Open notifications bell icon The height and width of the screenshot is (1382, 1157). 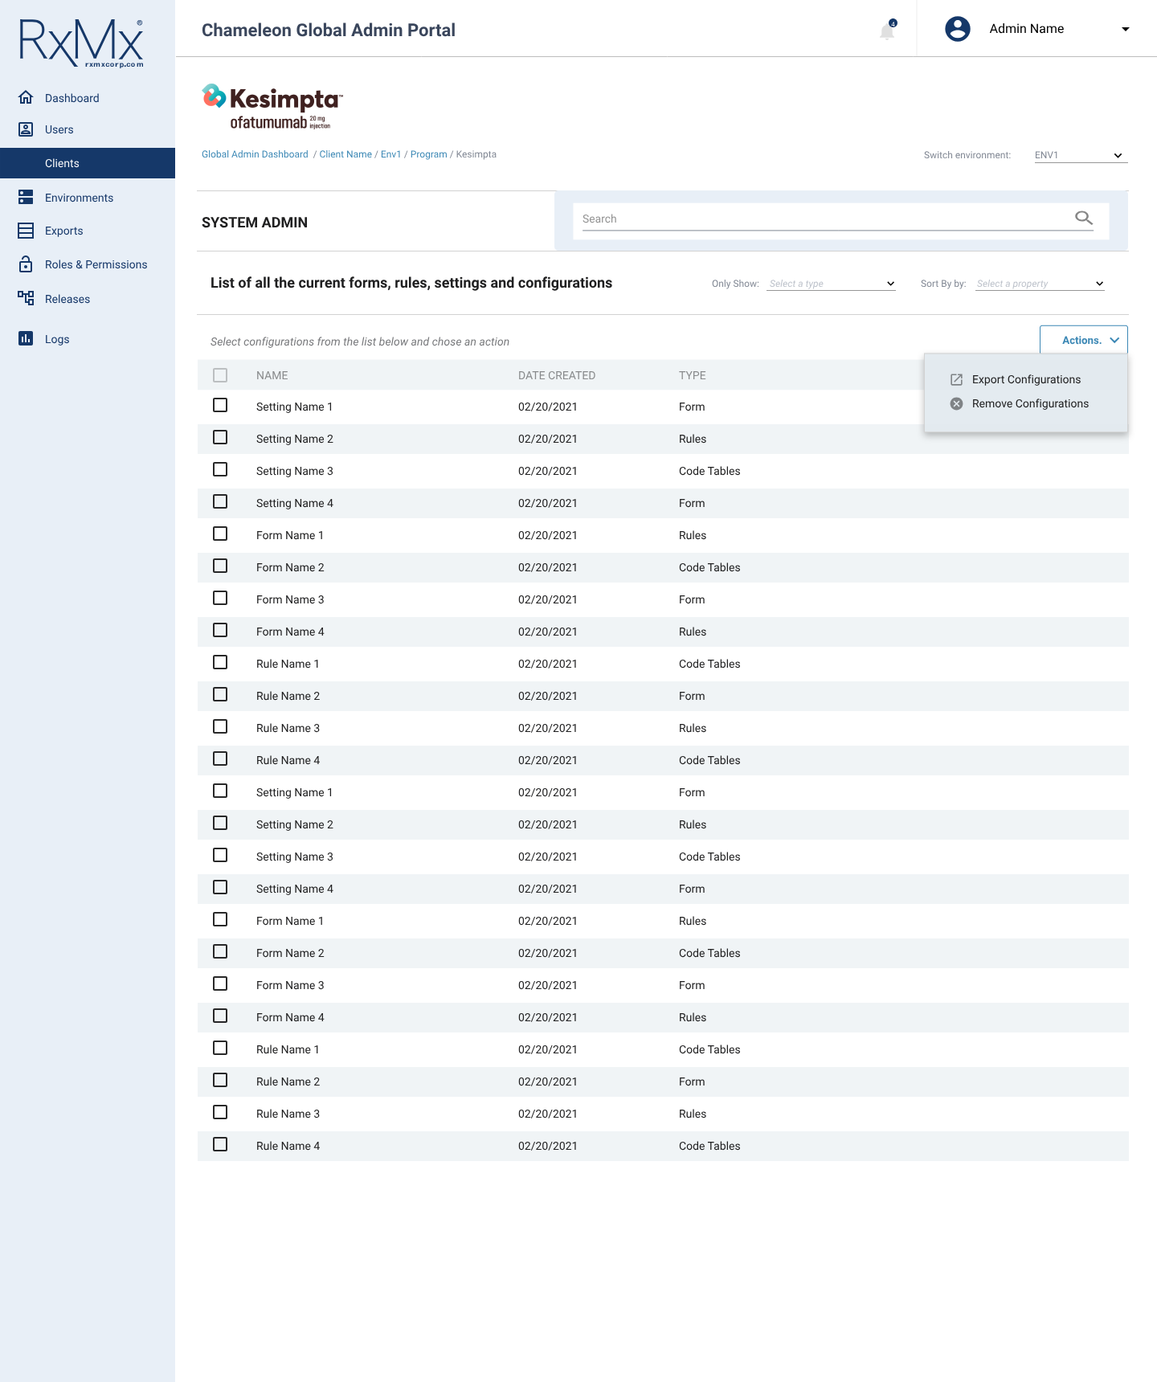[887, 31]
